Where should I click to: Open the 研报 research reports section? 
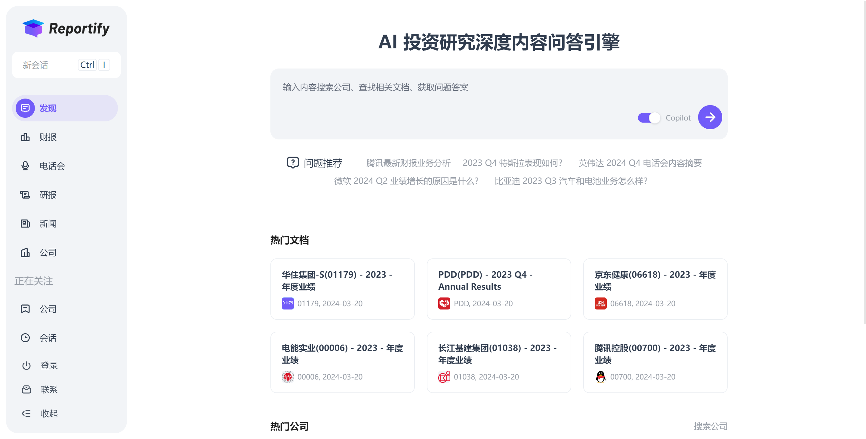[x=48, y=195]
